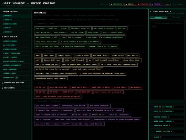Toggle the Grounded filter chip
This screenshot has height=140, width=186.
pyautogui.click(x=116, y=4)
